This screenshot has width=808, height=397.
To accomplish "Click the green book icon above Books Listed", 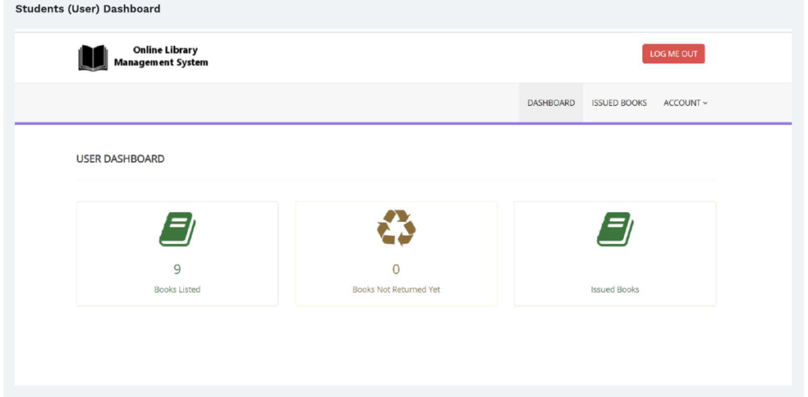I will 178,230.
